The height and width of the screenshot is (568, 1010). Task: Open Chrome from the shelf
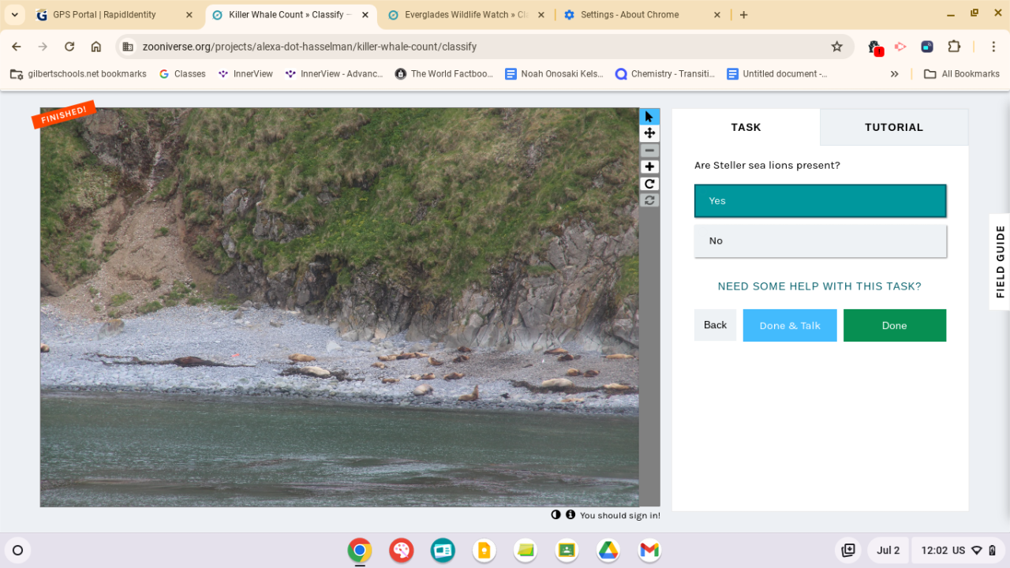(x=360, y=551)
